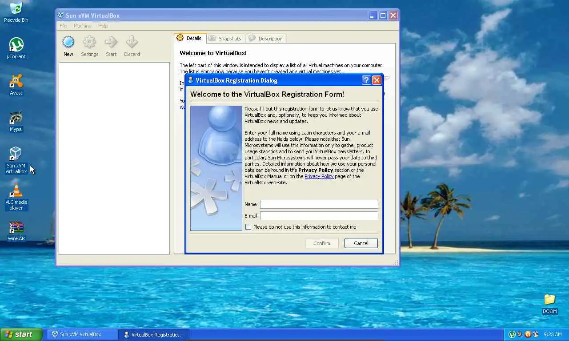This screenshot has height=341, width=569.
Task: Click the Confirm button
Action: pos(322,243)
